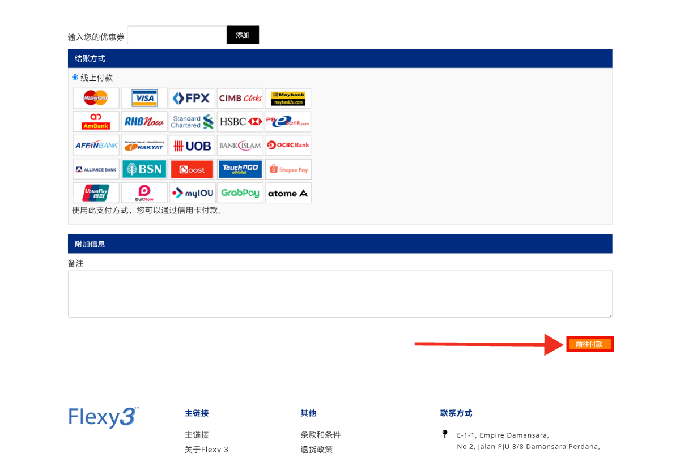
Task: Choose the Boost wallet icon
Action: [x=192, y=169]
